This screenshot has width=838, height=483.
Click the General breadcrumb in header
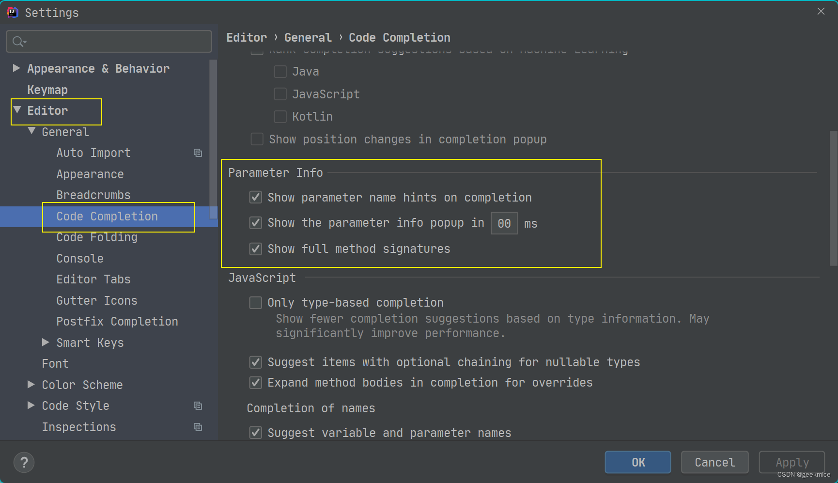pos(308,38)
